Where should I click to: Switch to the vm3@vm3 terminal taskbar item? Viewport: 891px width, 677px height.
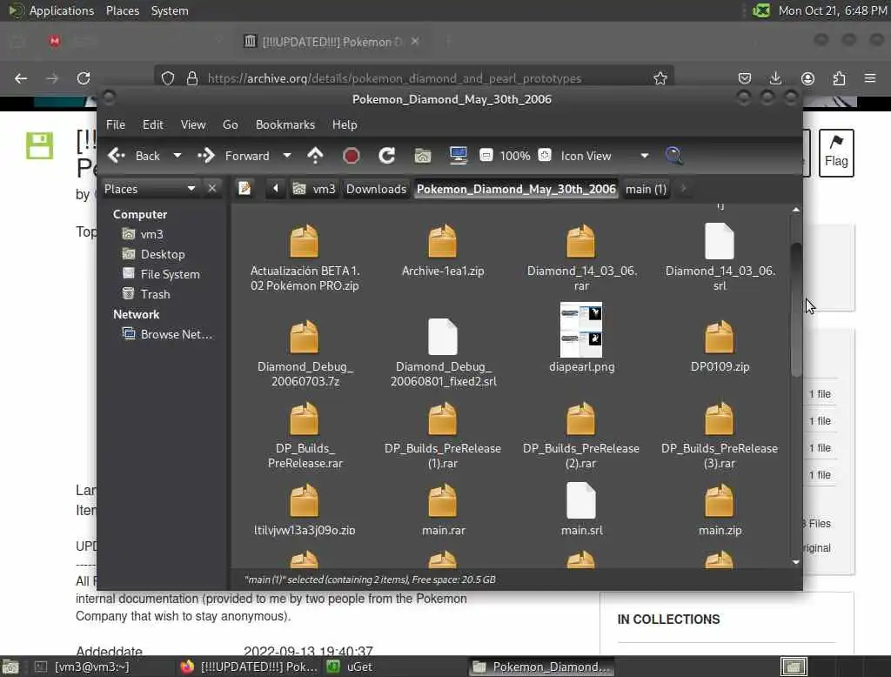click(x=83, y=667)
